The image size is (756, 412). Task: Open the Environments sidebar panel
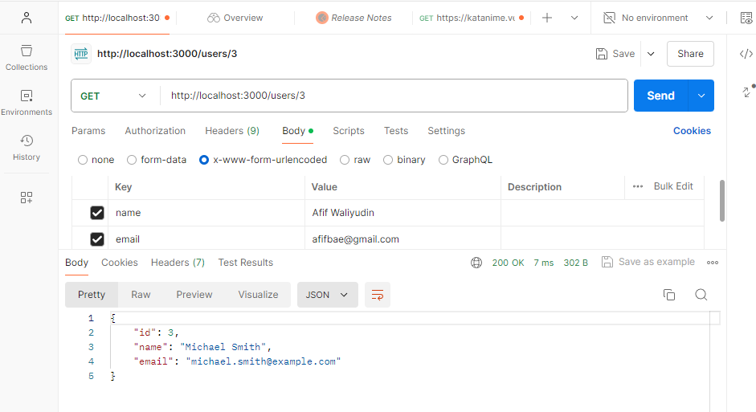coord(27,102)
